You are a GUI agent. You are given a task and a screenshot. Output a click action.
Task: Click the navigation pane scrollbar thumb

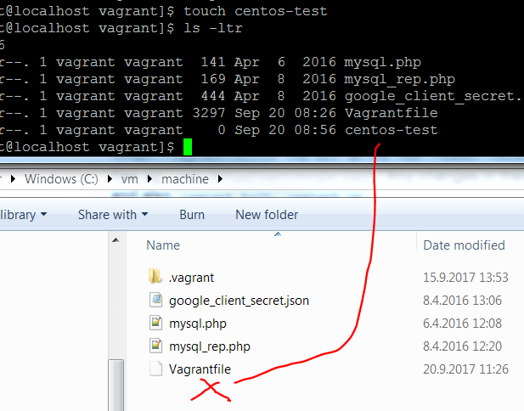pyautogui.click(x=116, y=385)
